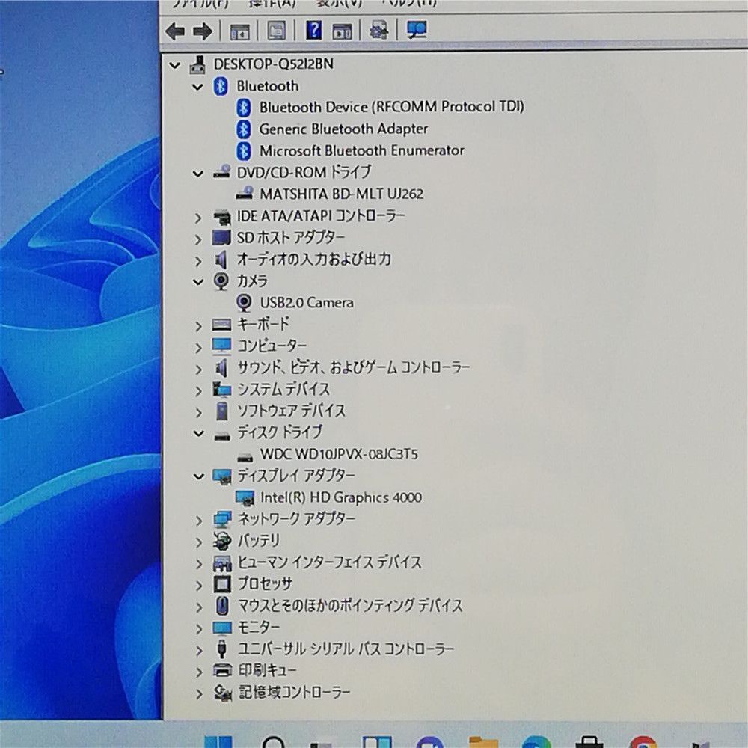748x748 pixels.
Task: Expand the コンピューター category
Action: pos(198,347)
